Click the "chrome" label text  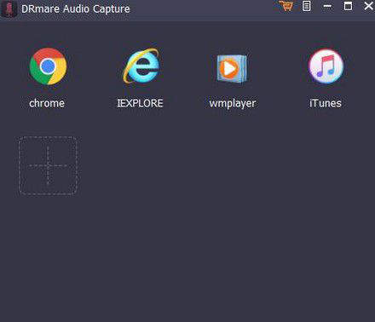click(47, 103)
